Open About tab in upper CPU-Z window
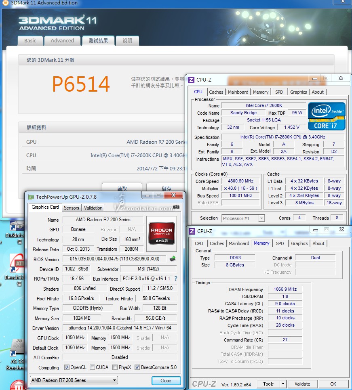Screen dimensions: 352x390 tap(318, 92)
